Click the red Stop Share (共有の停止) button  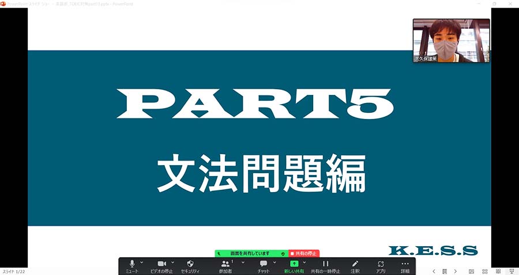pyautogui.click(x=304, y=253)
